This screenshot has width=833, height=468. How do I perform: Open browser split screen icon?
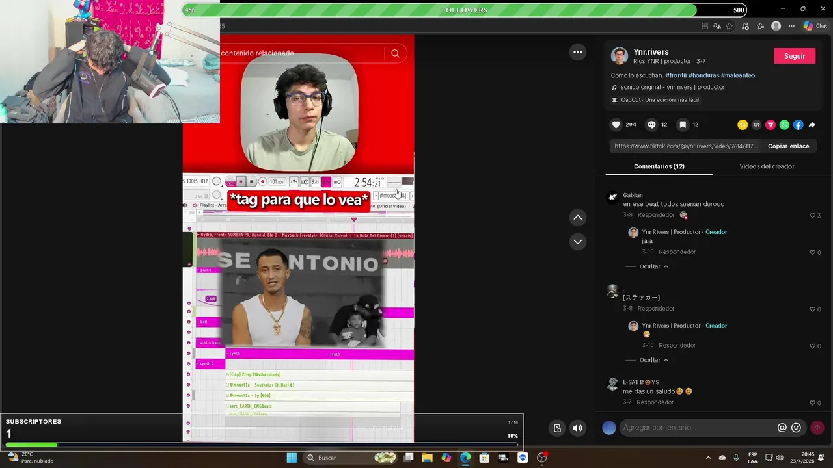(x=705, y=26)
